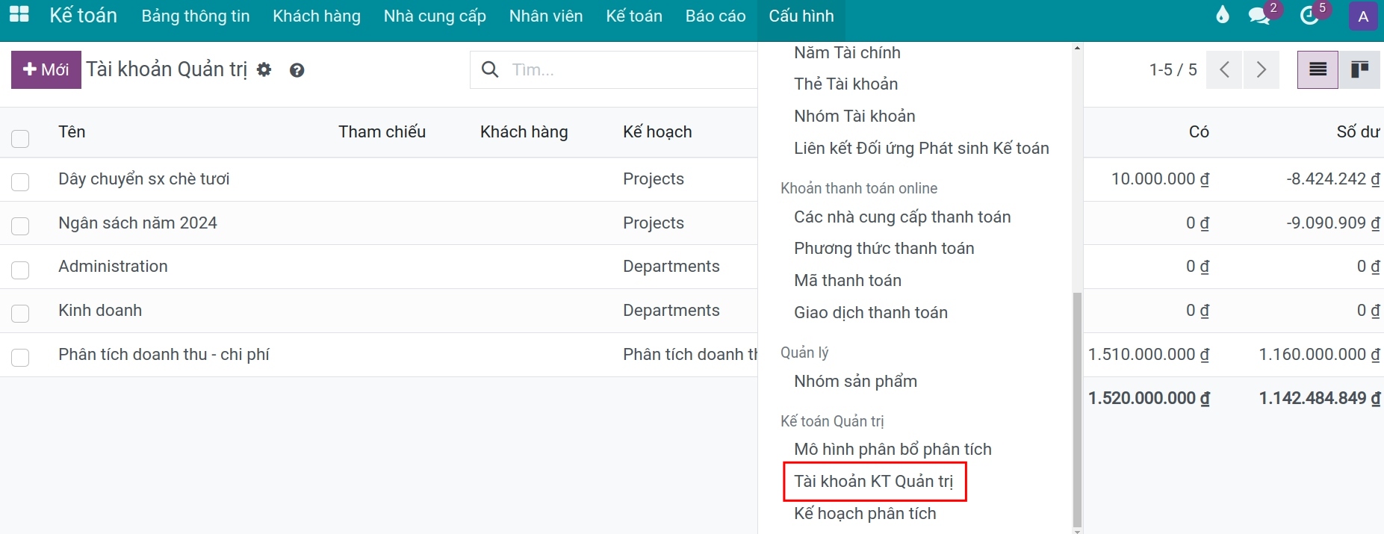Open the Dây chuyền sx chè tươi record
This screenshot has height=534, width=1384.
144,178
